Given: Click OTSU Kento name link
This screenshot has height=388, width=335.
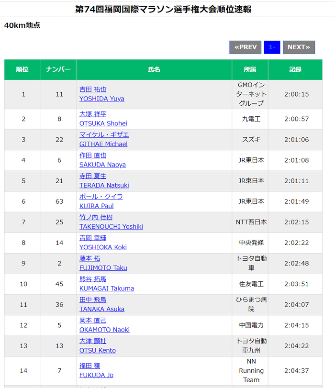Looking at the screenshot, I should click(97, 350).
